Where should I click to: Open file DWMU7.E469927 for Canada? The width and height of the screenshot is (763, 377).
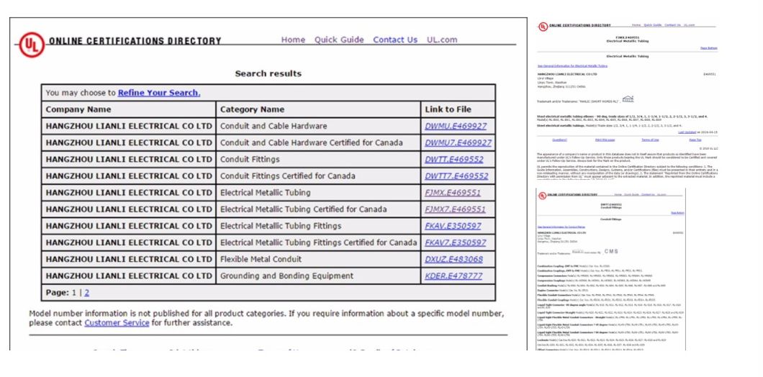pos(458,143)
